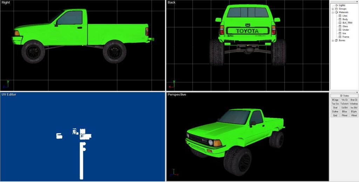This screenshot has height=182, width=359.
Task: Toggle the BBox bounding box display
Action: click(x=344, y=112)
